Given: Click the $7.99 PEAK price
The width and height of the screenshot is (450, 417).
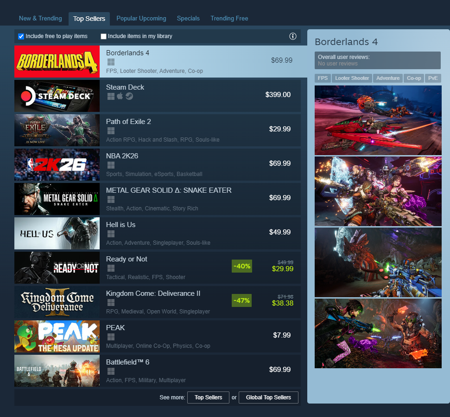Looking at the screenshot, I should tap(282, 335).
